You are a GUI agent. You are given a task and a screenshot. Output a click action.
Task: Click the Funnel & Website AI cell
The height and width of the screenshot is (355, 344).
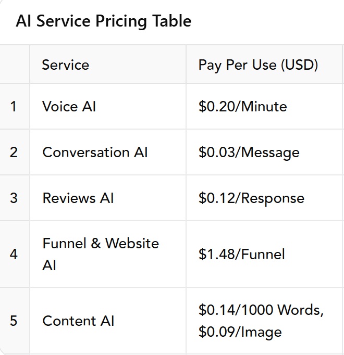click(108, 254)
